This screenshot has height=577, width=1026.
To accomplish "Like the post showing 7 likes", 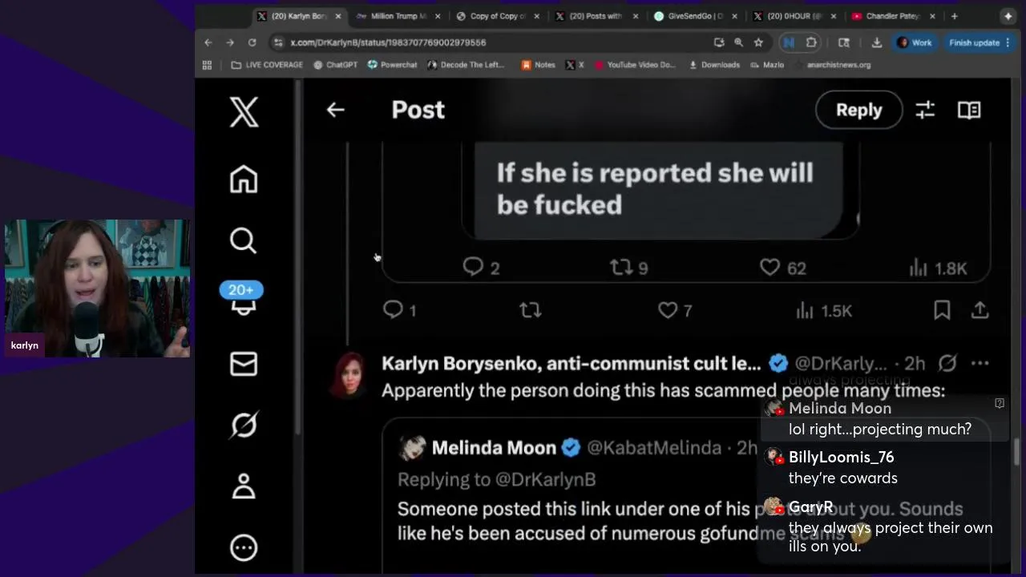I will tap(675, 310).
